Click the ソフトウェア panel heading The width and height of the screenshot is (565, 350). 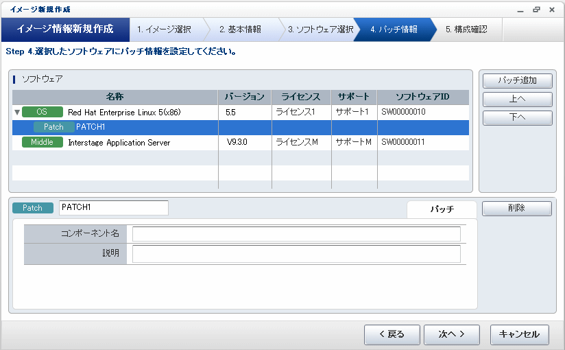tap(42, 79)
